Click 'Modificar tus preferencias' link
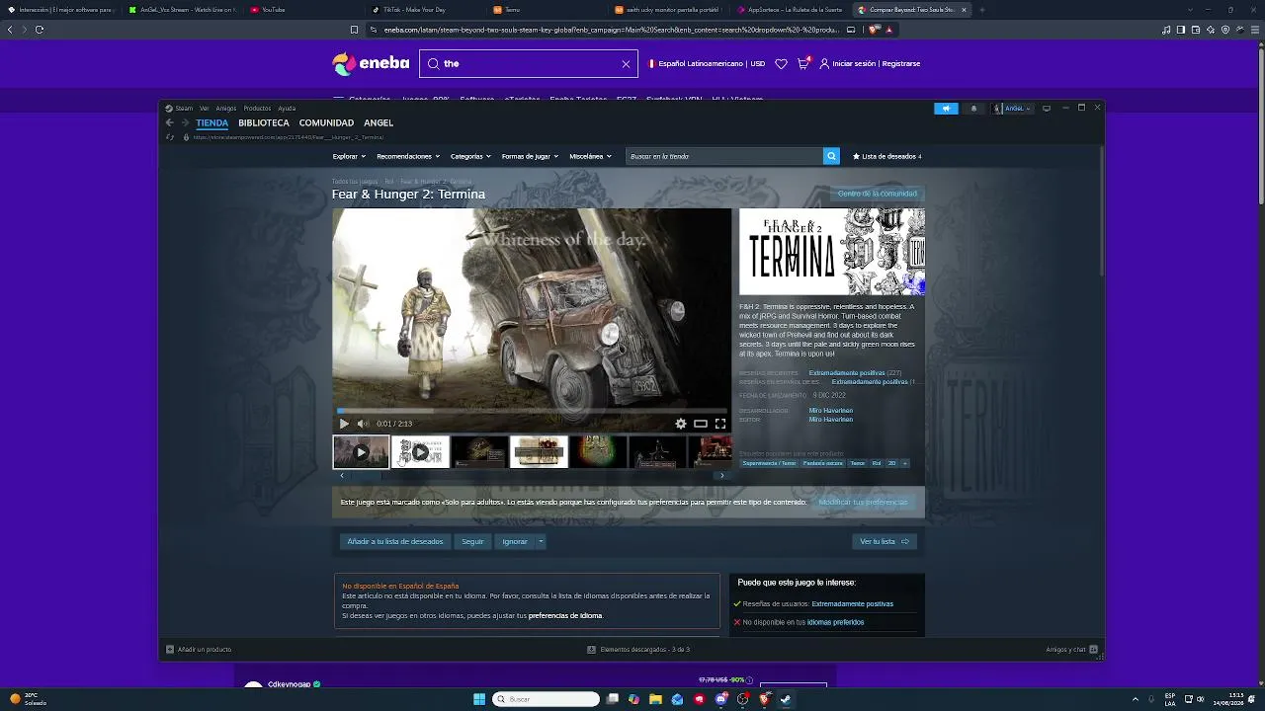This screenshot has height=711, width=1265. (x=863, y=503)
